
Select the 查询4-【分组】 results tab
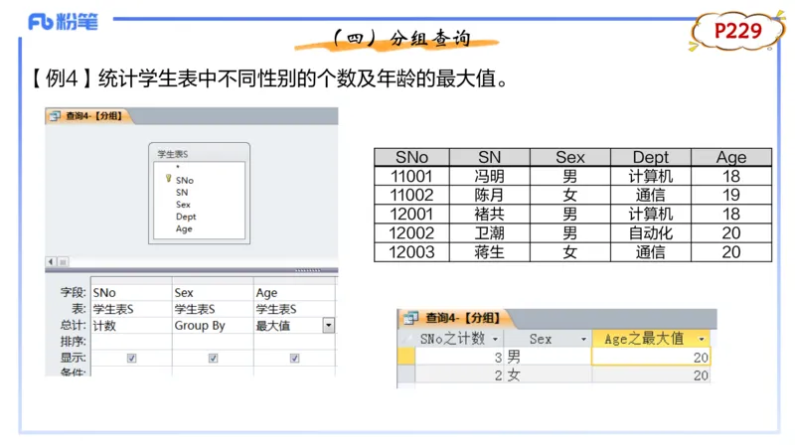point(456,318)
